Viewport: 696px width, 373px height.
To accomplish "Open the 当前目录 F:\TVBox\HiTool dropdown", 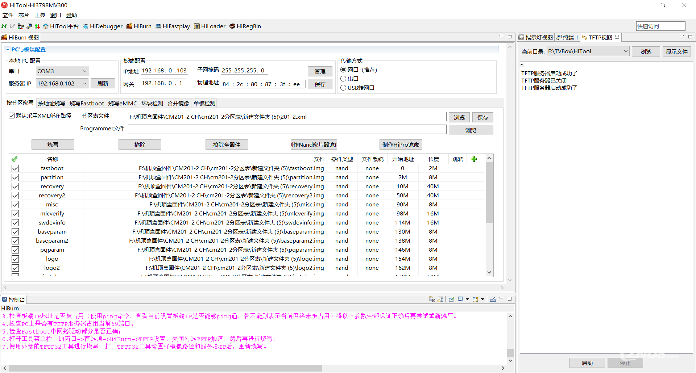I will tap(588, 51).
